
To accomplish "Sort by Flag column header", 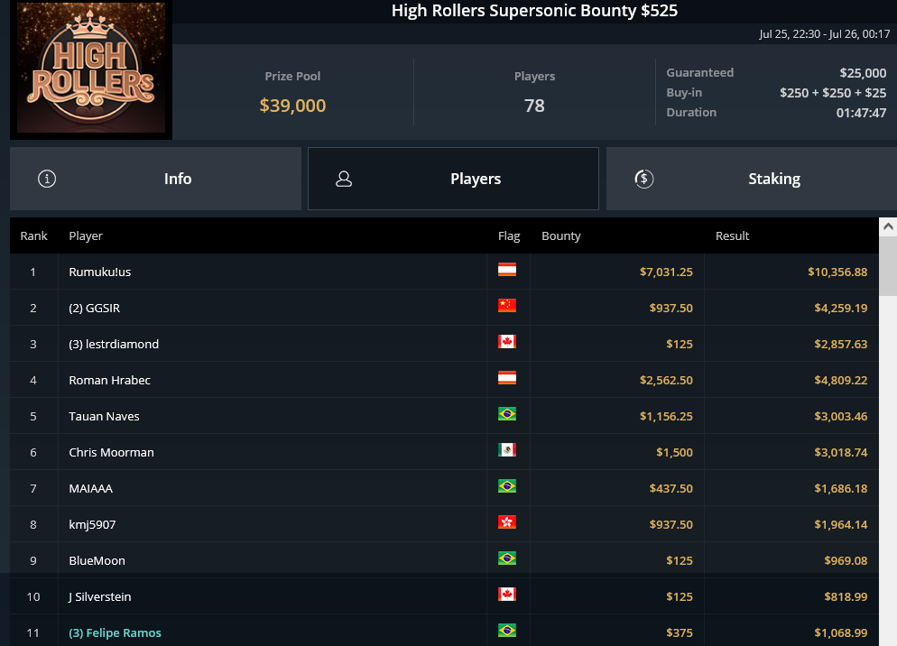I will (x=509, y=235).
